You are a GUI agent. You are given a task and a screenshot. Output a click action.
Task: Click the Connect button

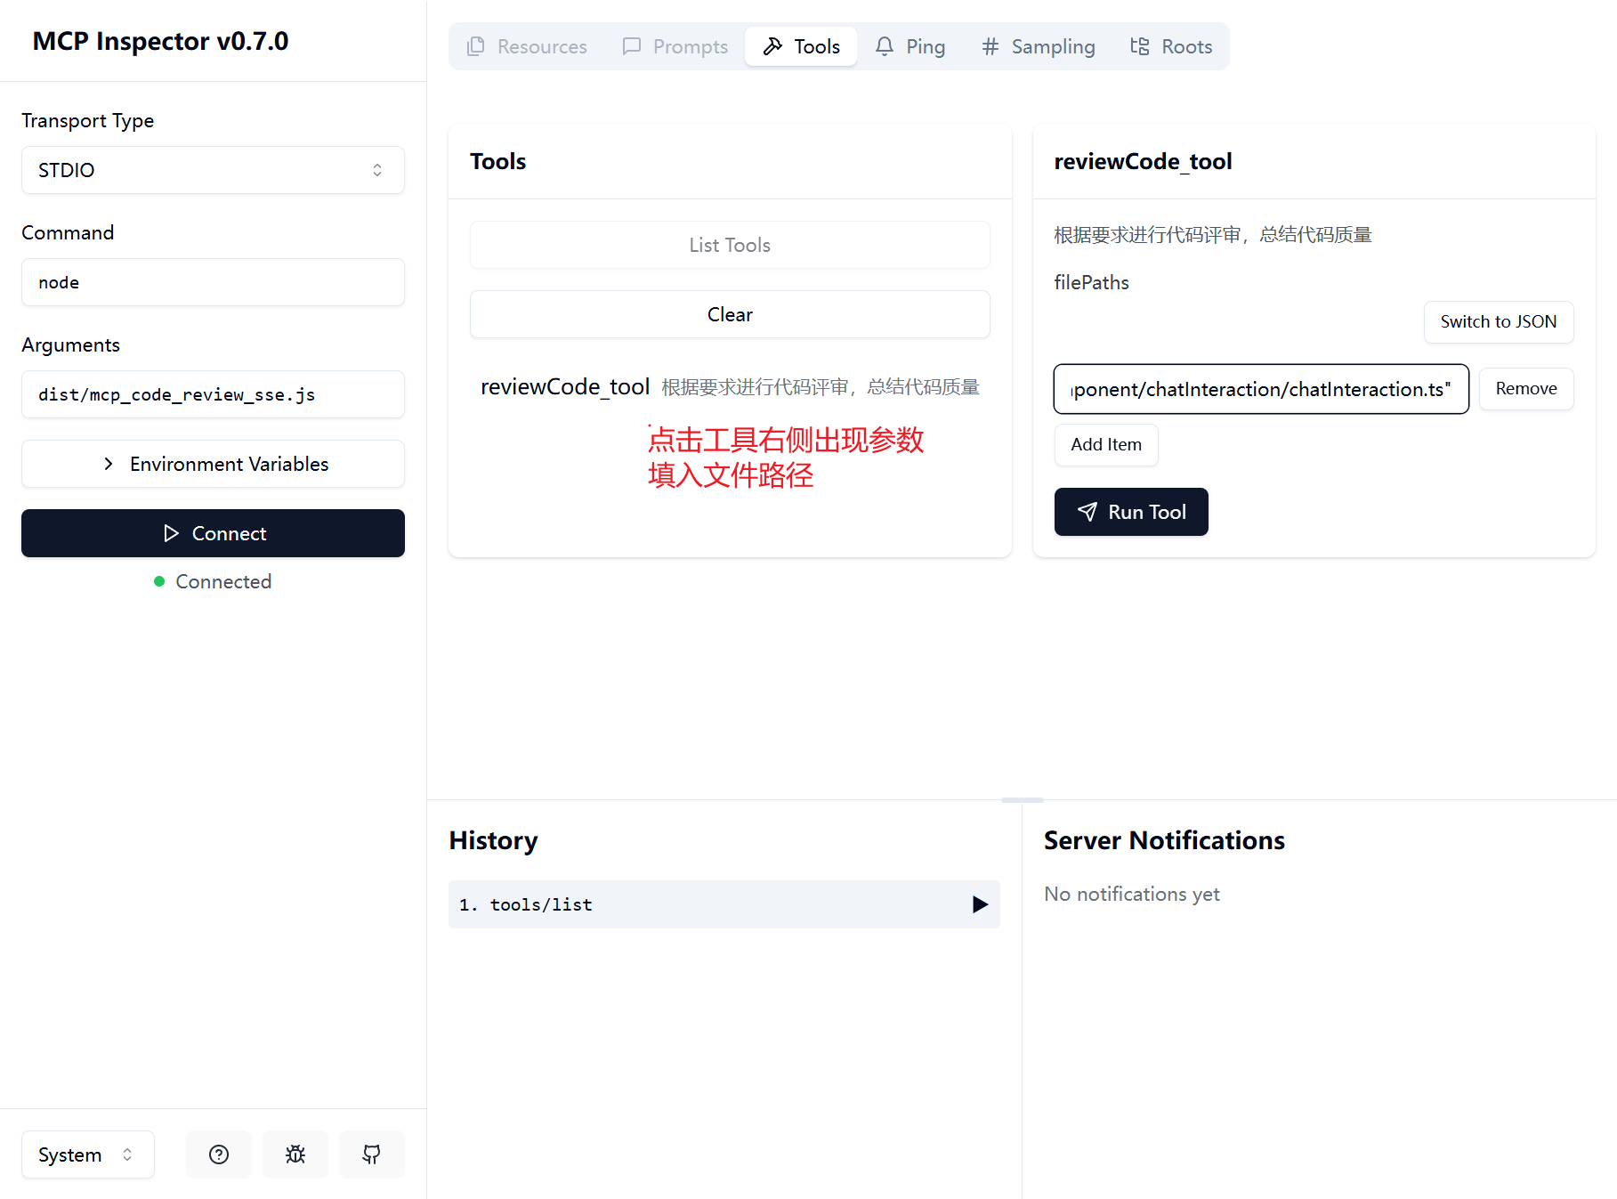(x=213, y=533)
